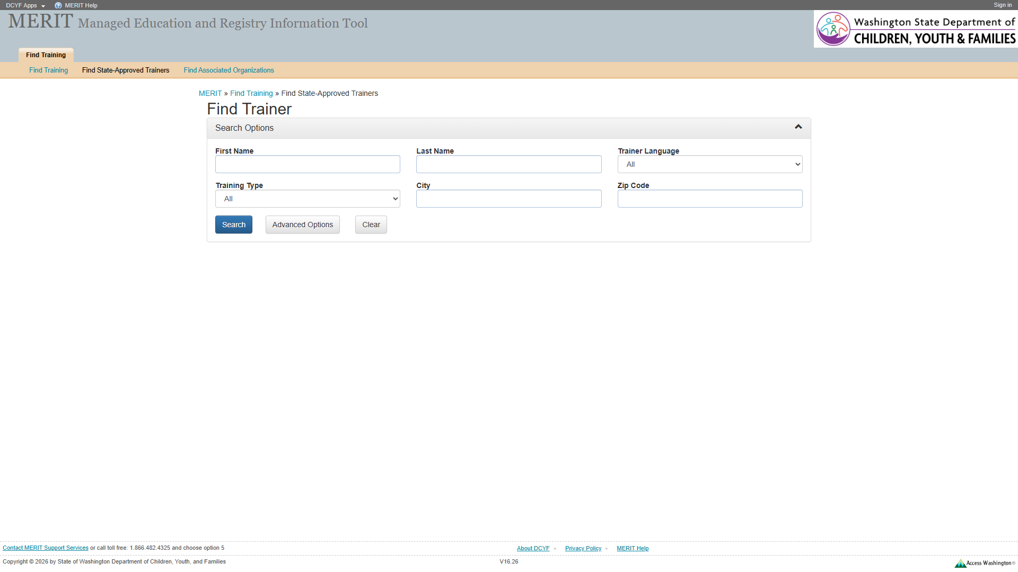Click the MERIT breadcrumb link
The image size is (1018, 572).
[210, 93]
